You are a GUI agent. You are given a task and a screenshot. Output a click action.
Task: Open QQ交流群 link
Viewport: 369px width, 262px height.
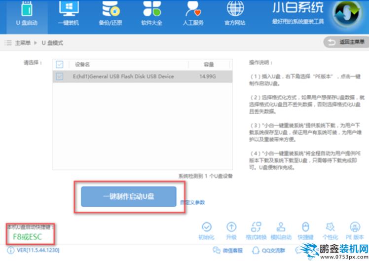click(x=268, y=251)
